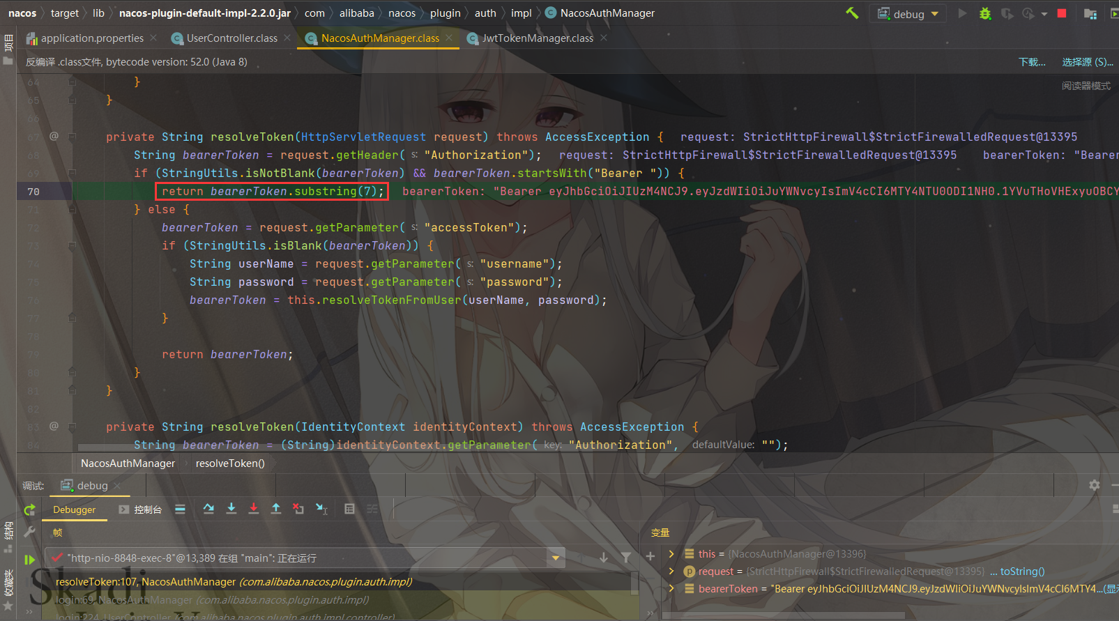Click the Run to Cursor icon
The image size is (1119, 621).
[x=321, y=509]
